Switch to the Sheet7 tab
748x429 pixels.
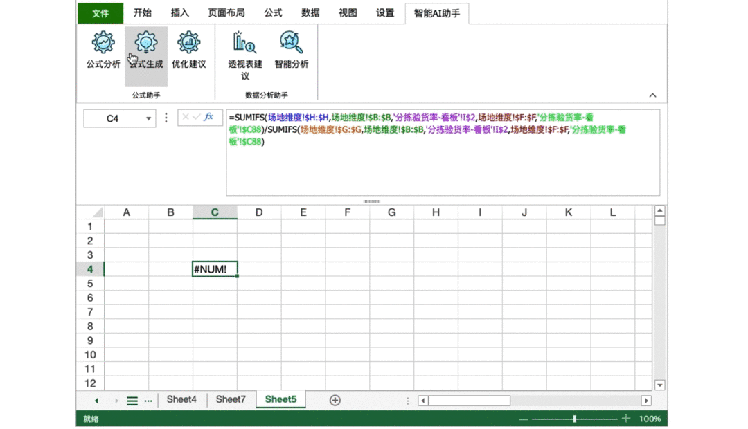pyautogui.click(x=231, y=399)
